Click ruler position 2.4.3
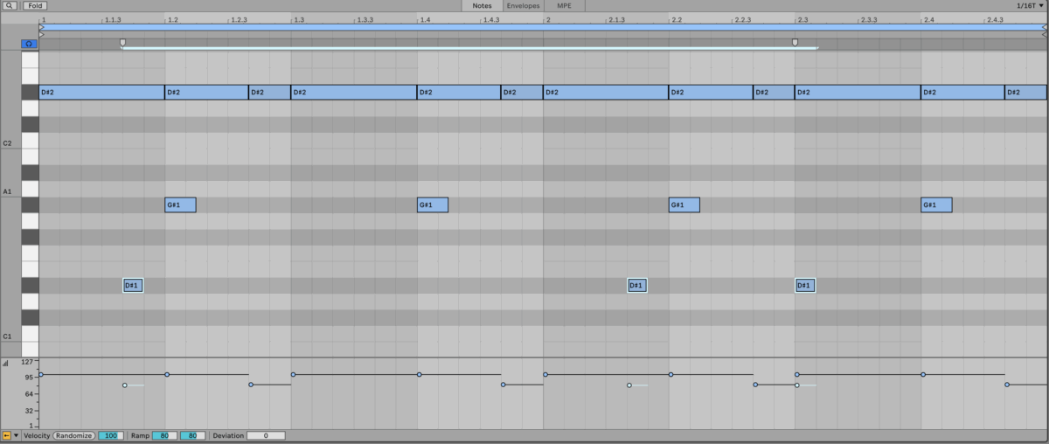The width and height of the screenshot is (1049, 444). click(x=995, y=19)
